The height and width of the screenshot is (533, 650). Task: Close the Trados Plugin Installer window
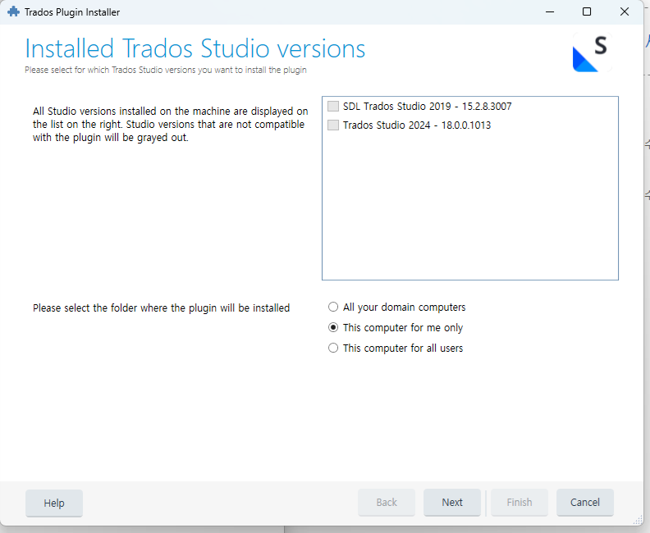click(x=625, y=11)
